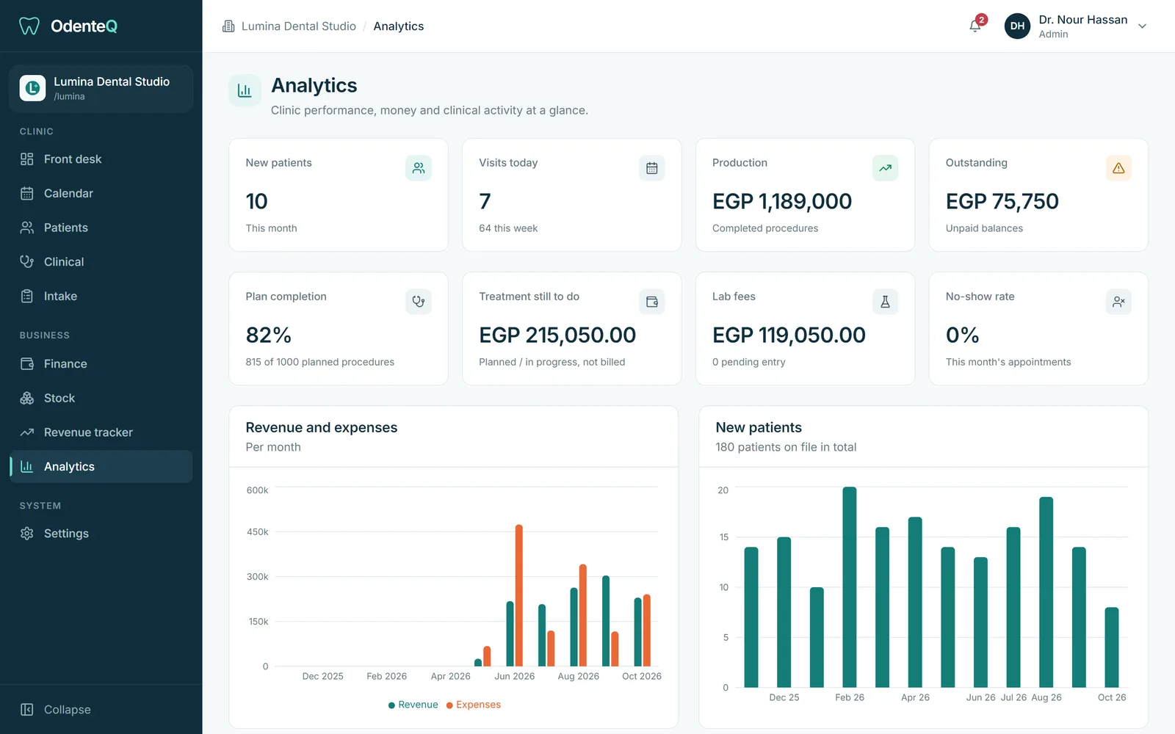Click the 82% plan completion value

coord(269,335)
